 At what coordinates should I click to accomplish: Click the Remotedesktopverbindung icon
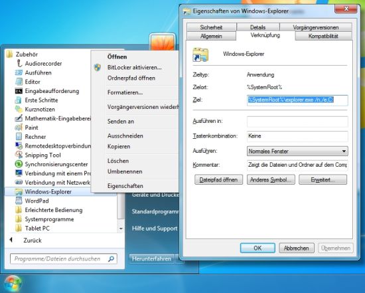tap(19, 146)
